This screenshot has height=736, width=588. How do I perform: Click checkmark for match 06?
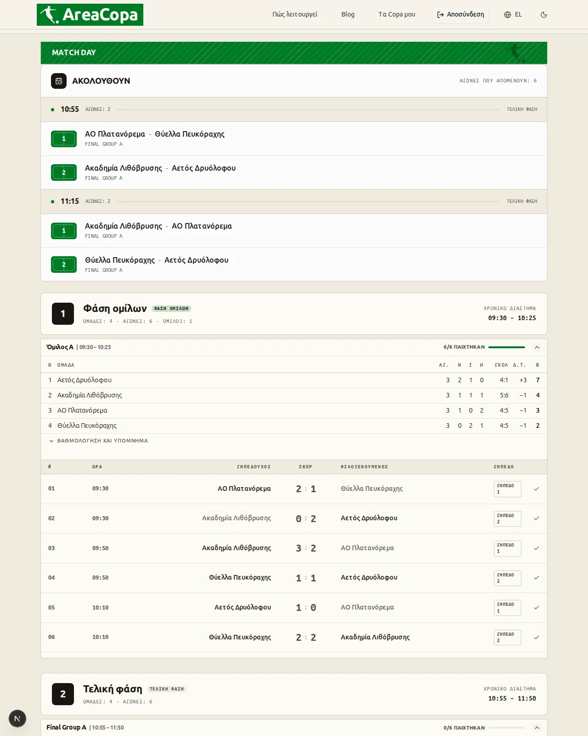tap(537, 638)
